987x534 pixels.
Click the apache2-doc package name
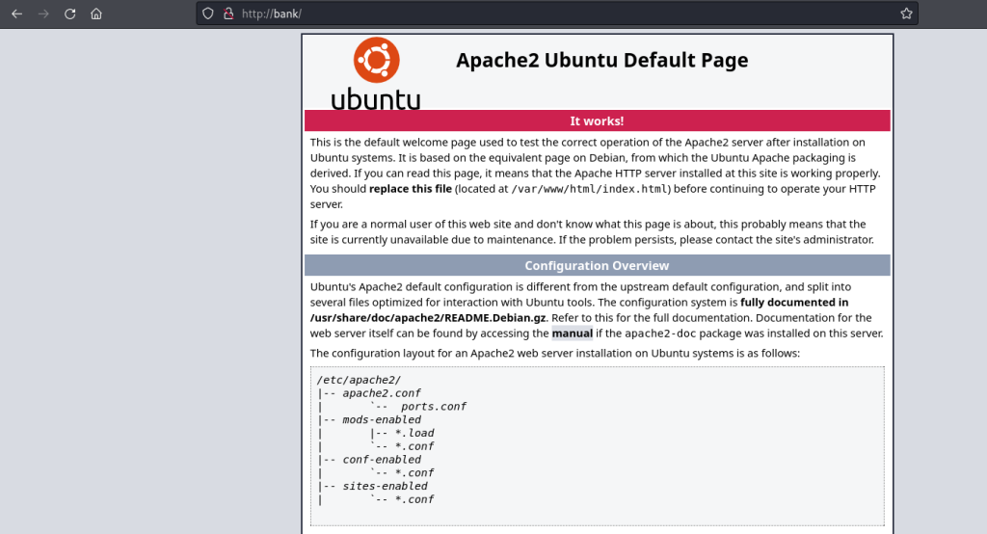point(659,334)
